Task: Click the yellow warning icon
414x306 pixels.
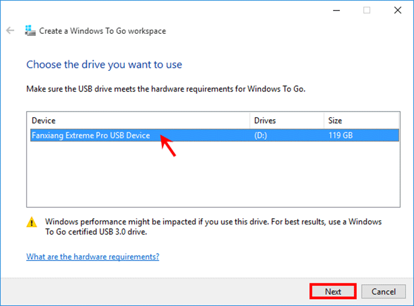Action: (x=32, y=222)
